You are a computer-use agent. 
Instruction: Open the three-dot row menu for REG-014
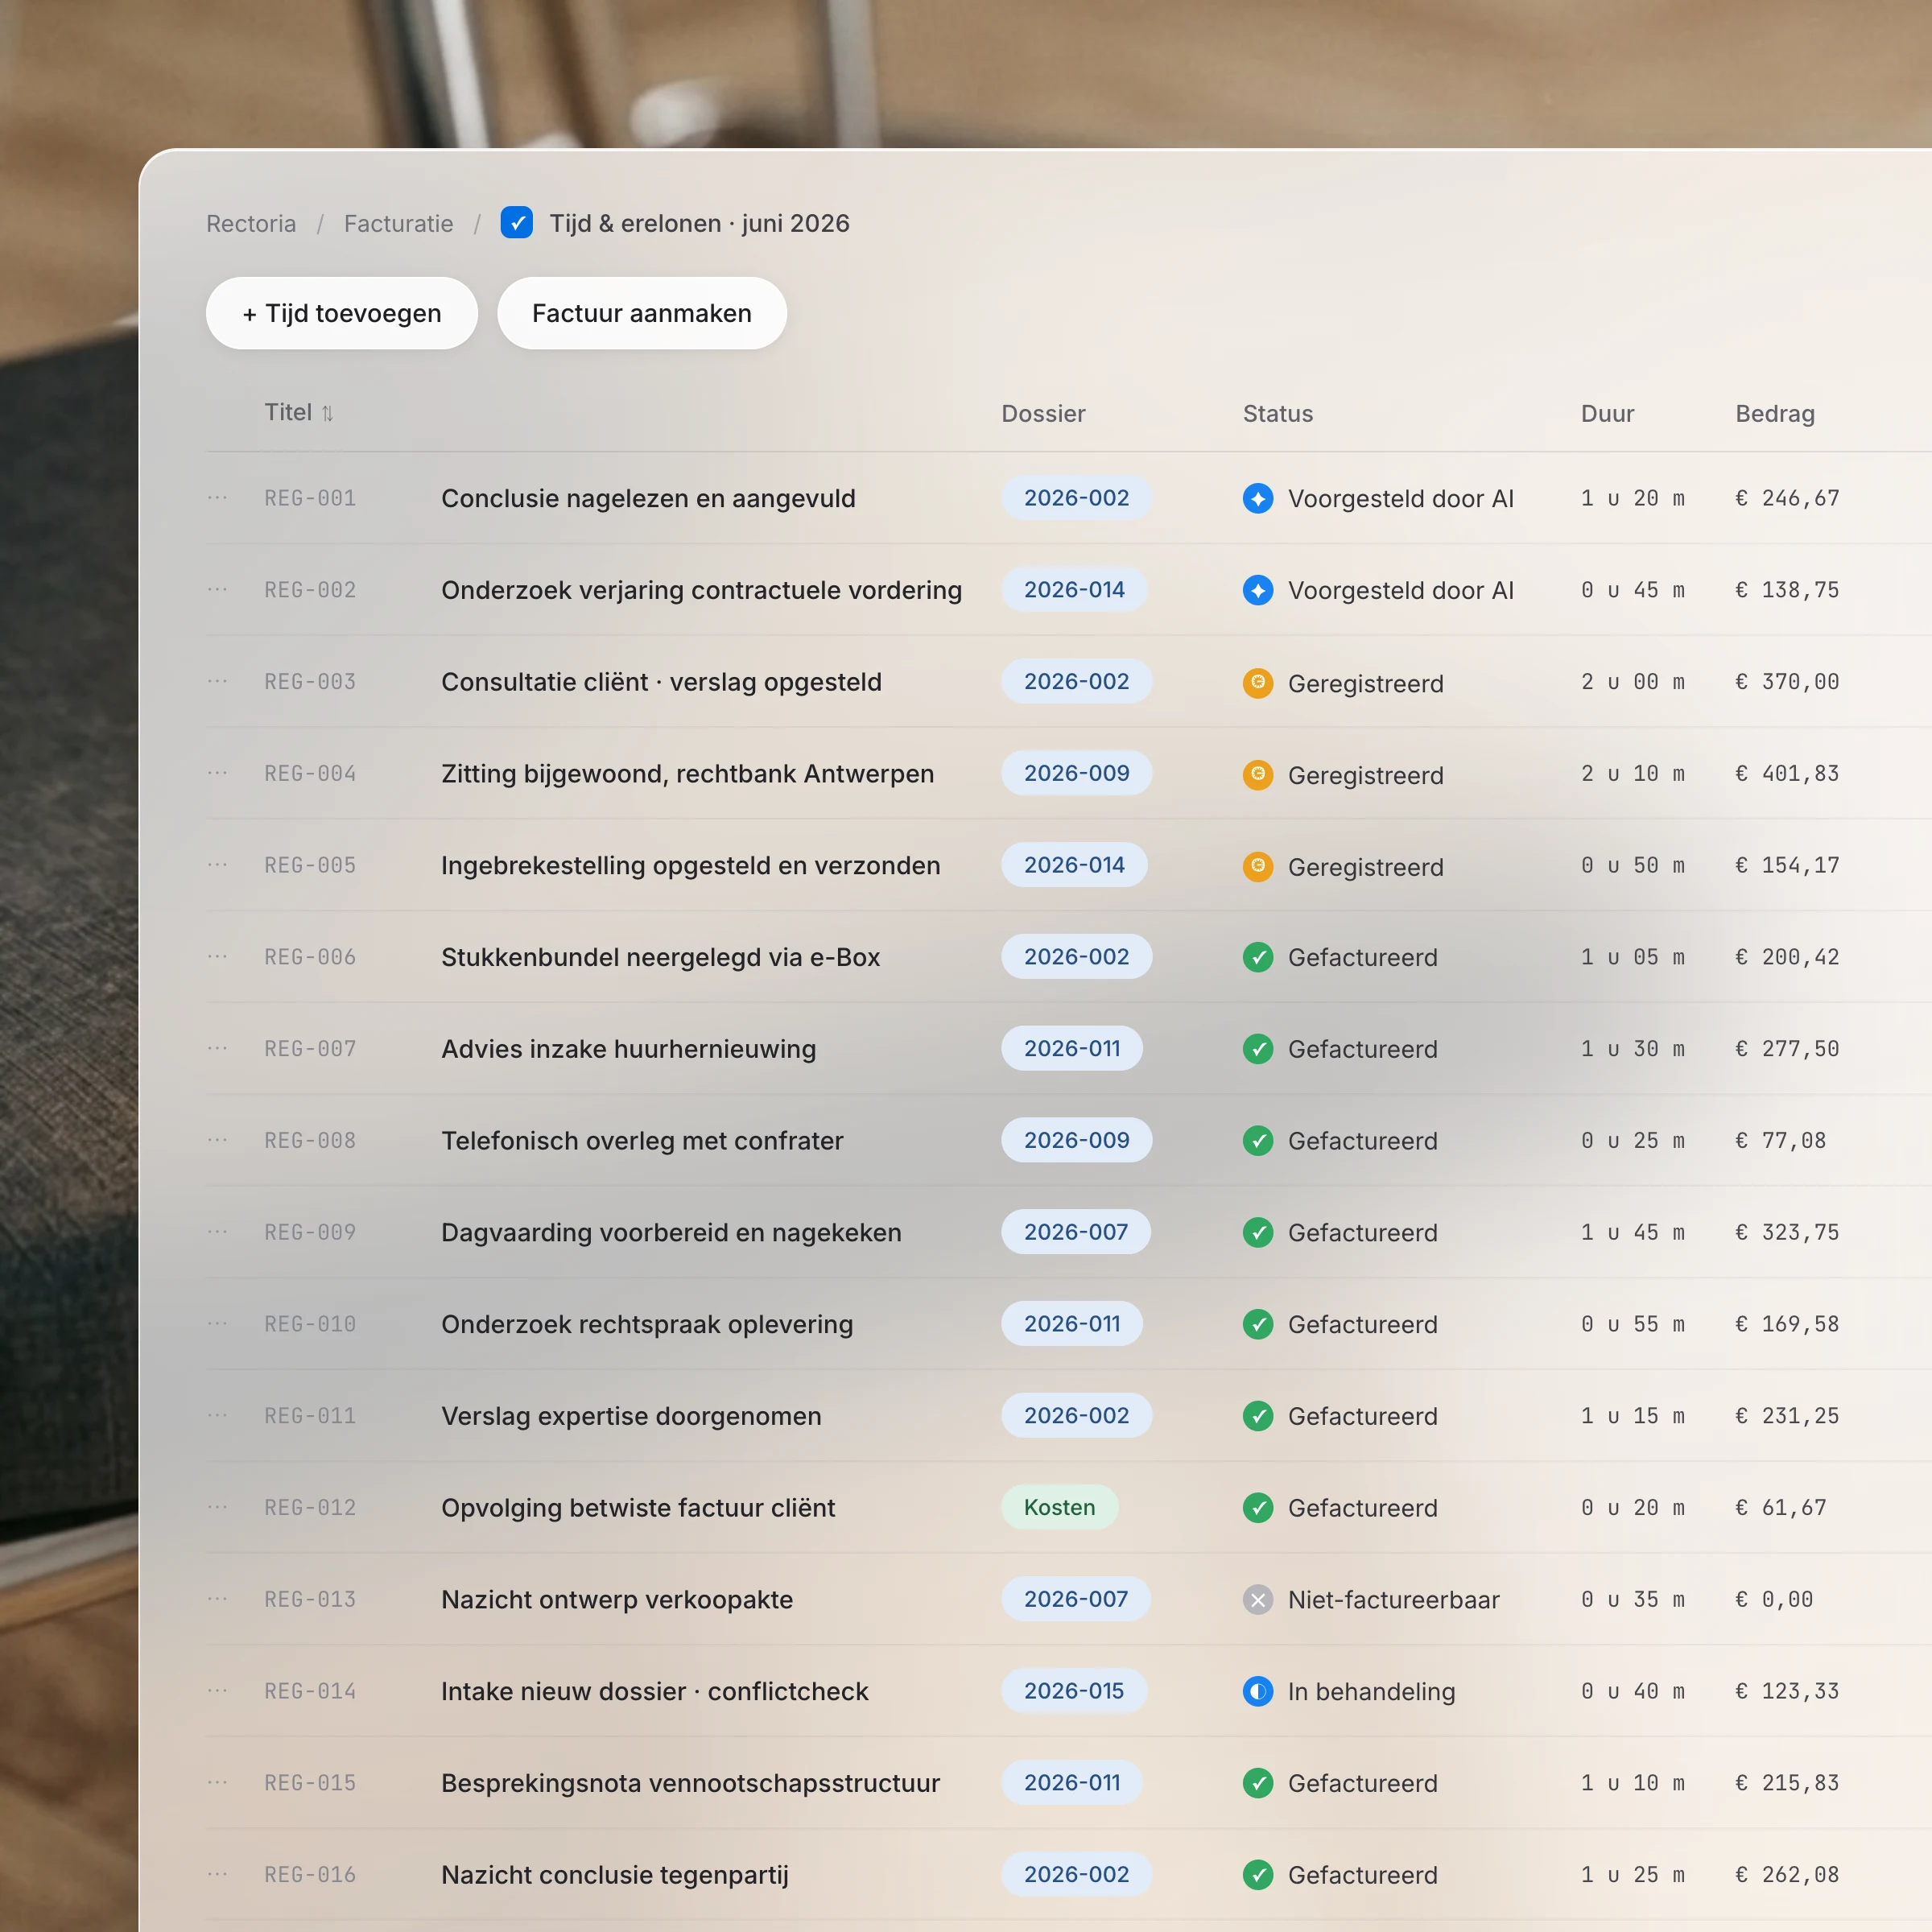pos(217,1691)
